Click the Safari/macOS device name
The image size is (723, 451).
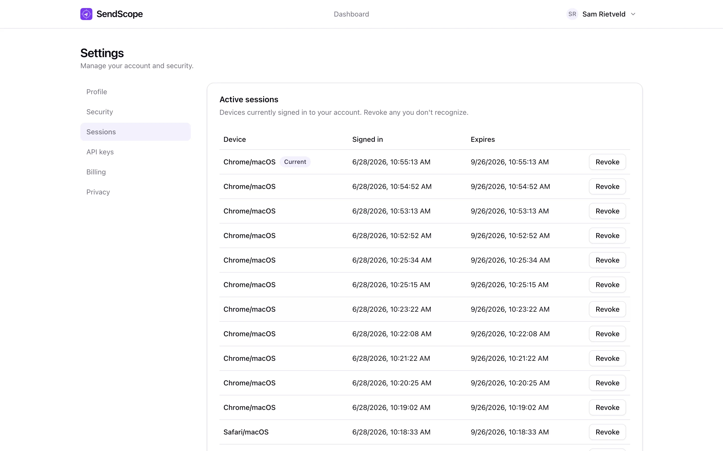[246, 432]
